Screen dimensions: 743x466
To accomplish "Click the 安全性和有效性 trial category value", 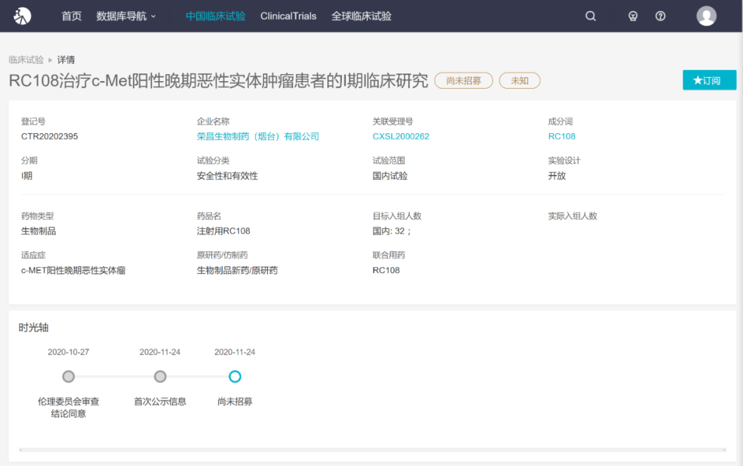I will pyautogui.click(x=228, y=176).
